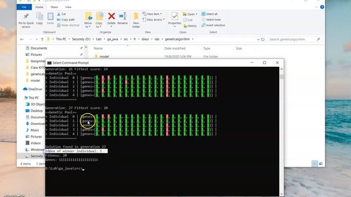Click This PC in the address bar
The width and height of the screenshot is (351, 197).
[x=61, y=39]
